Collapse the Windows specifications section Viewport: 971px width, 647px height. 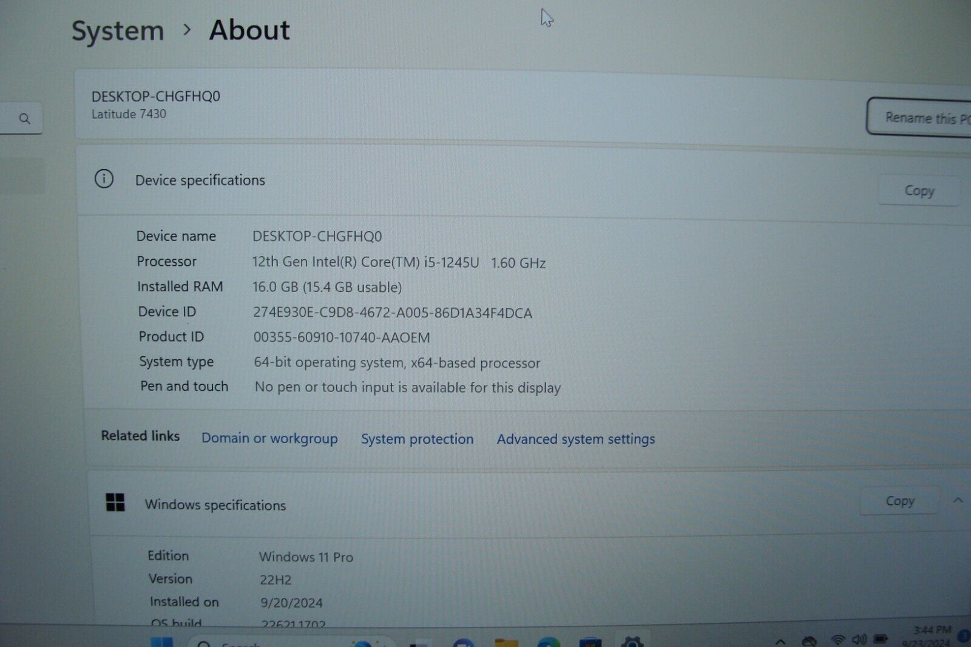958,500
